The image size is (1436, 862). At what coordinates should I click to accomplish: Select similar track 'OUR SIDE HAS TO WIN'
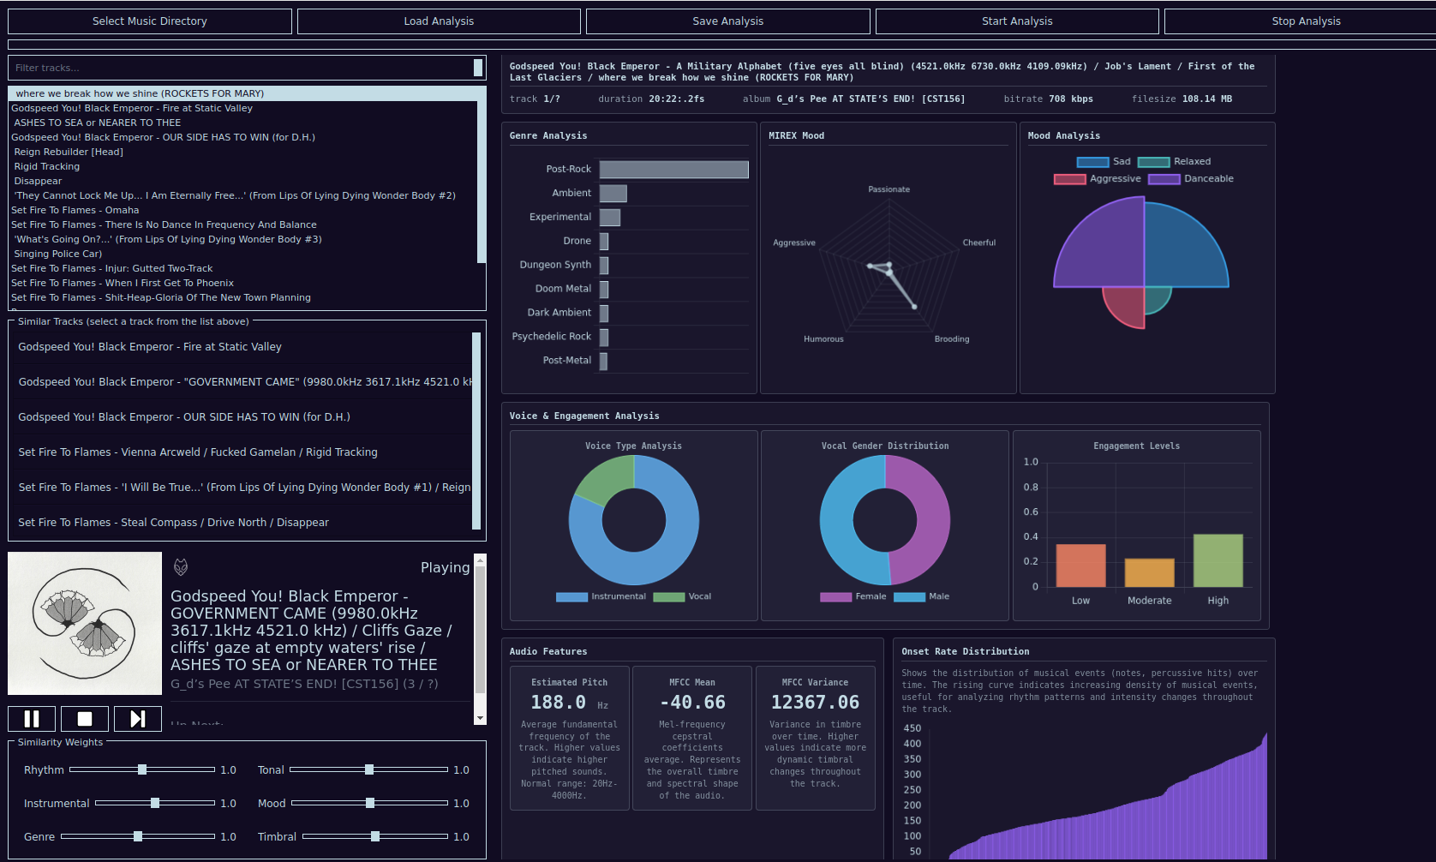242,417
